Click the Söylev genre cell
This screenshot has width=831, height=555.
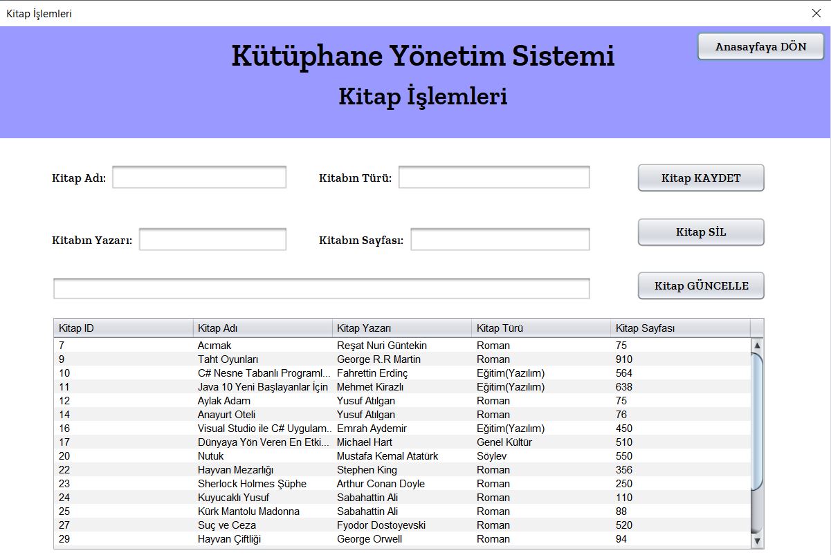point(542,456)
